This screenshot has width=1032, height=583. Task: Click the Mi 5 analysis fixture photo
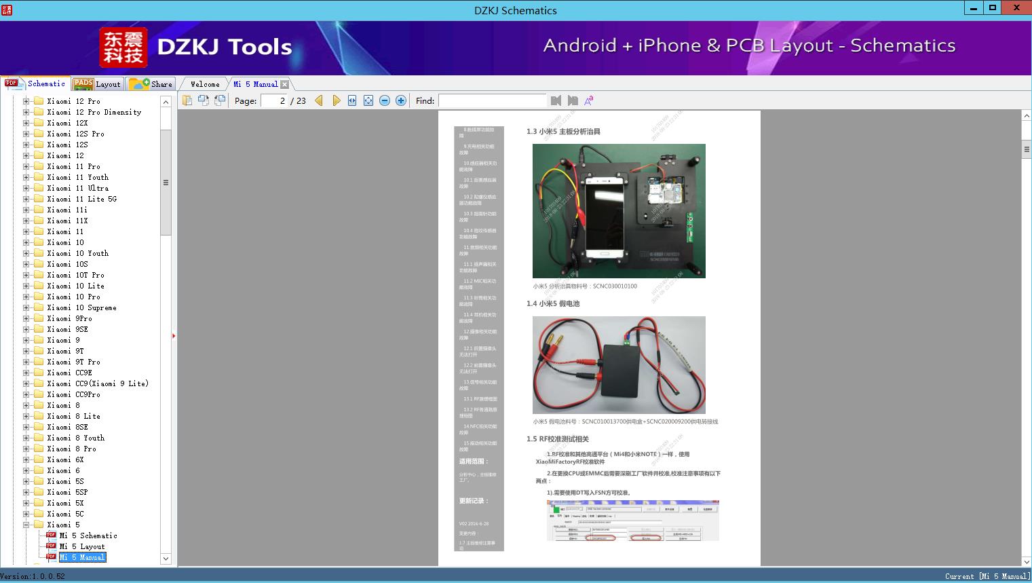619,210
